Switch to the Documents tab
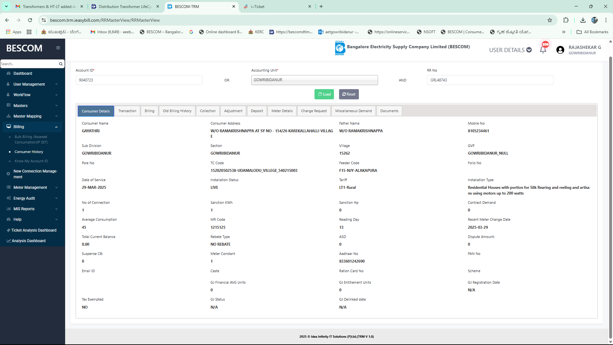 tap(389, 111)
